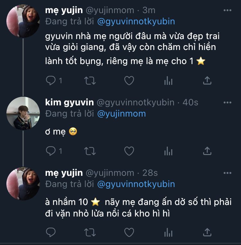Reply to the 'à nhầm 10' tweet
Viewport: 241px width, 245px height.
[x=51, y=232]
